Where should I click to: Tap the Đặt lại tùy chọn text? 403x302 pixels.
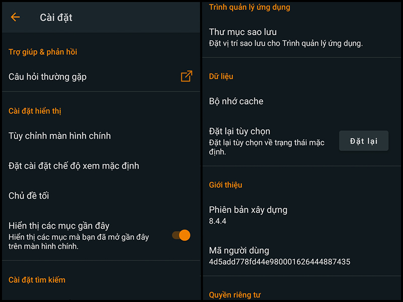tap(240, 131)
